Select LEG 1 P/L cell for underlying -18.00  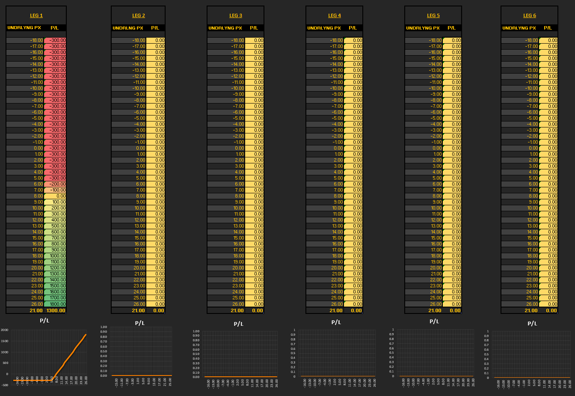[x=55, y=40]
